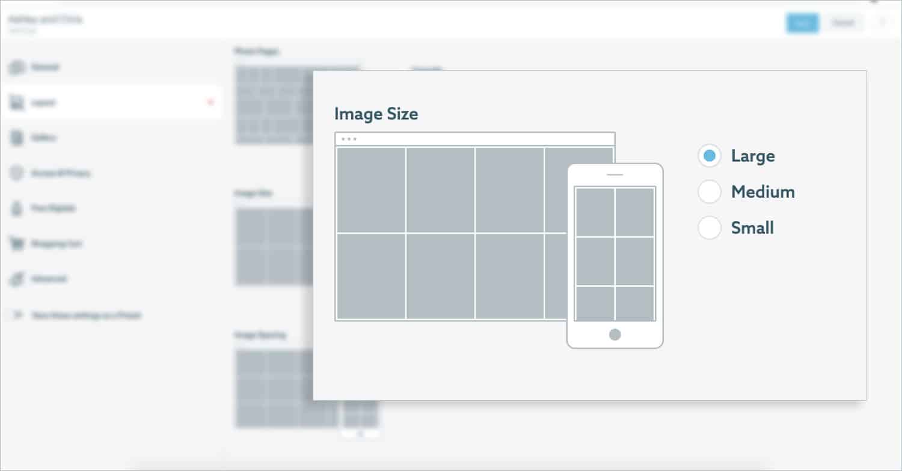Select the Large image size option
This screenshot has width=902, height=471.
coord(710,156)
